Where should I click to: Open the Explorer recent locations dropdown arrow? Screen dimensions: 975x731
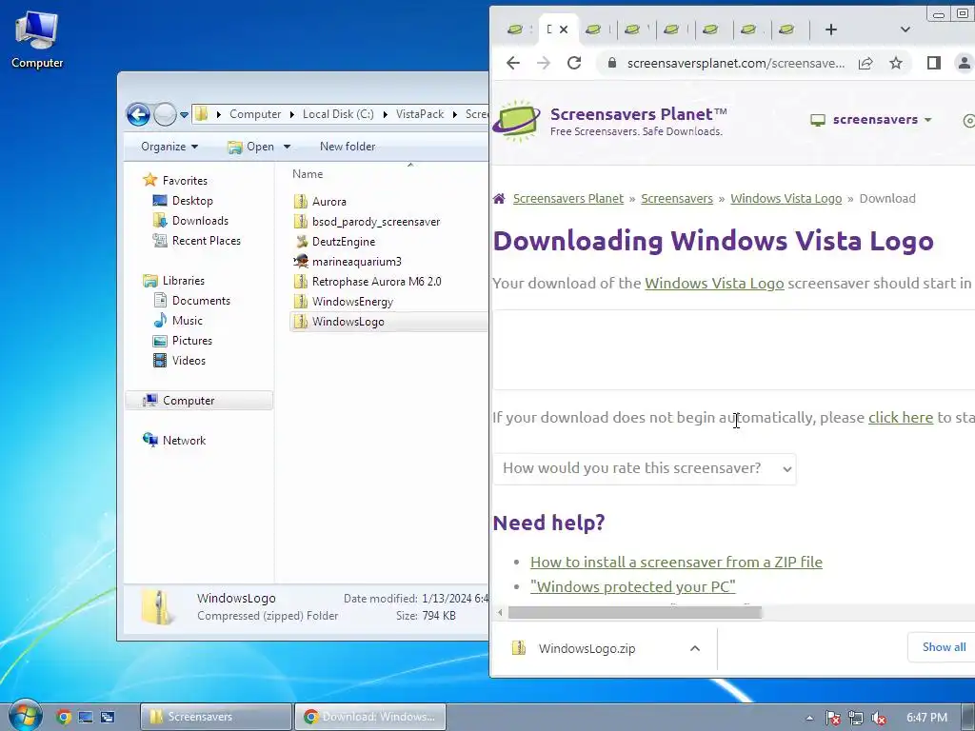(x=184, y=114)
